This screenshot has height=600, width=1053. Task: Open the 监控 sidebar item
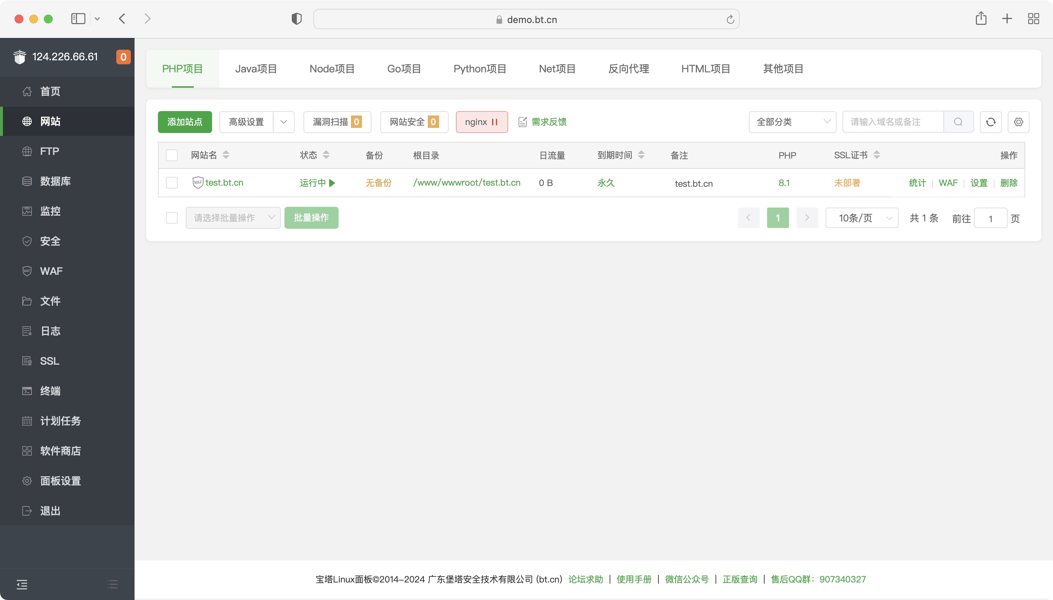pyautogui.click(x=50, y=211)
